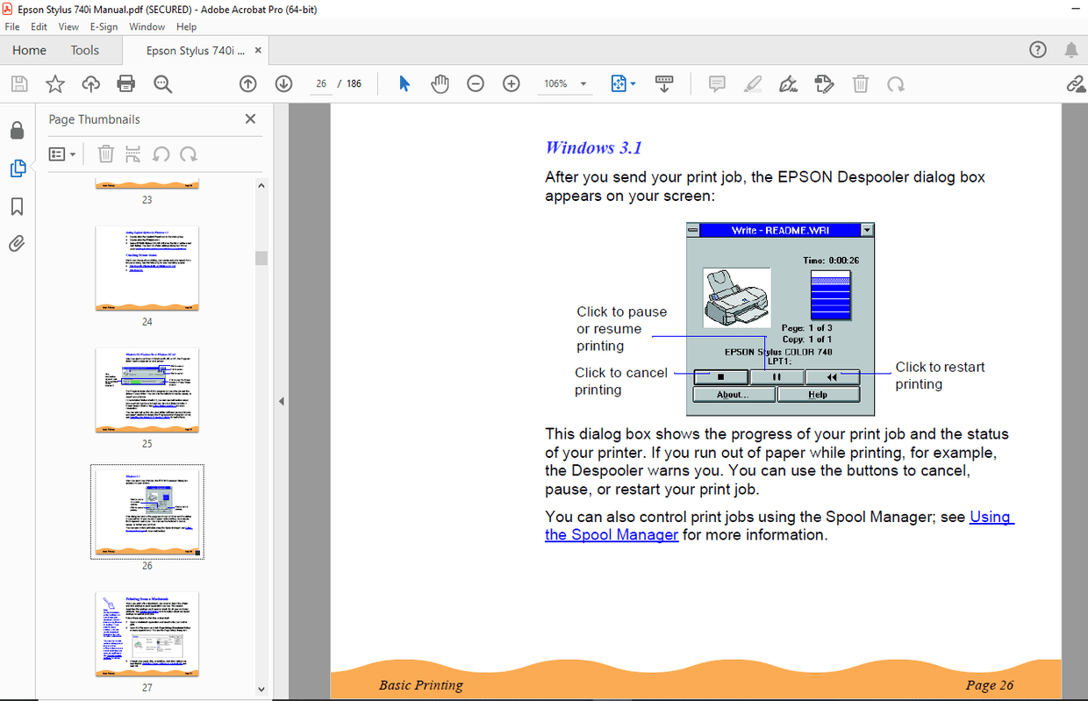Open search with the magnifier icon

pyautogui.click(x=162, y=83)
